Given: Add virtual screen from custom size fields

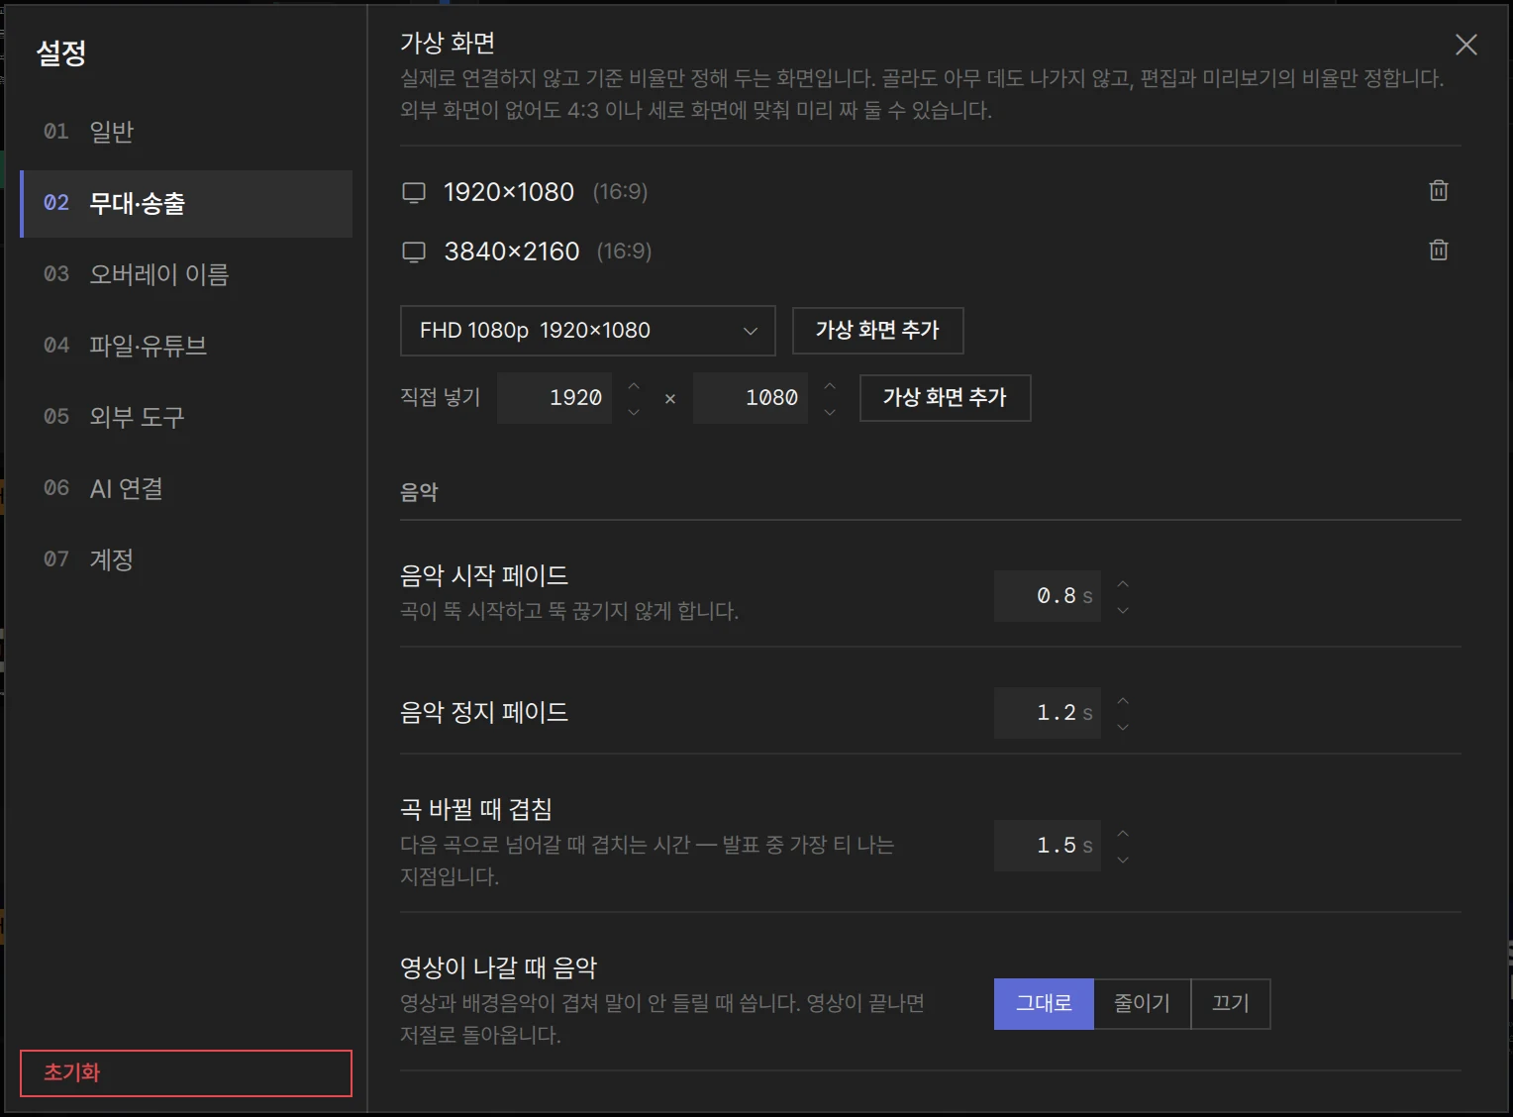Looking at the screenshot, I should [945, 398].
